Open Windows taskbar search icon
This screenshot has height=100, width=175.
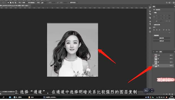point(3,97)
